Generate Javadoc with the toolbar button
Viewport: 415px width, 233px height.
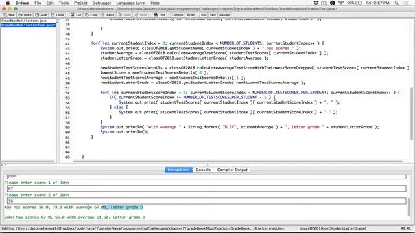[224, 15]
